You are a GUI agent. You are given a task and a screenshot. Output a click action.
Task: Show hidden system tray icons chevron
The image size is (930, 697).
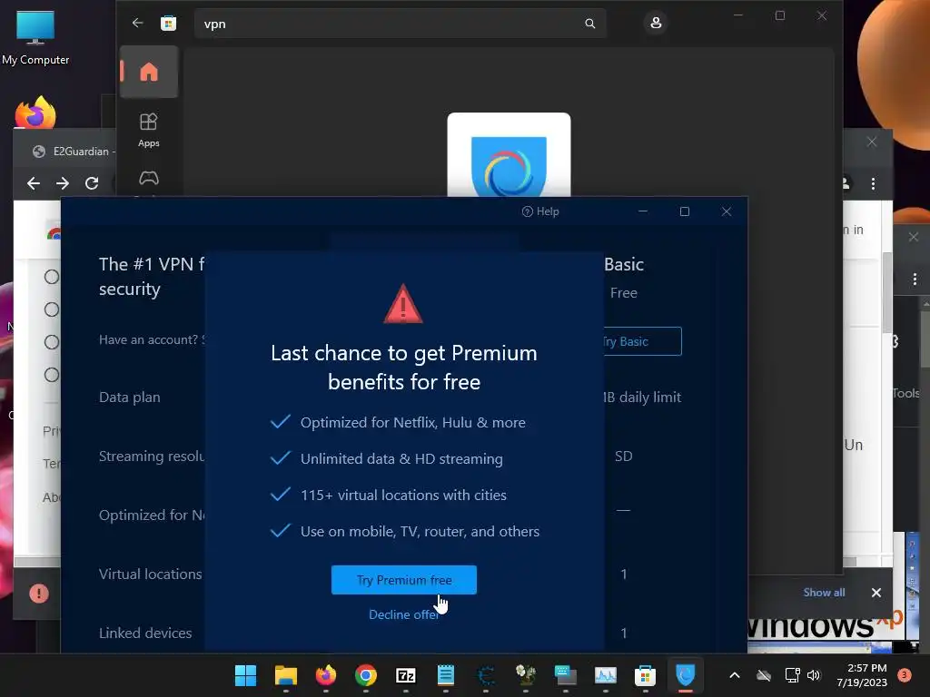pos(734,675)
